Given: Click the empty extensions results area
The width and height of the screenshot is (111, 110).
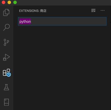Looking at the screenshot, I should click(x=62, y=67).
